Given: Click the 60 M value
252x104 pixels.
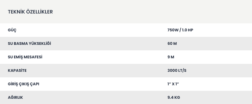Looking at the screenshot, I should pyautogui.click(x=172, y=43).
